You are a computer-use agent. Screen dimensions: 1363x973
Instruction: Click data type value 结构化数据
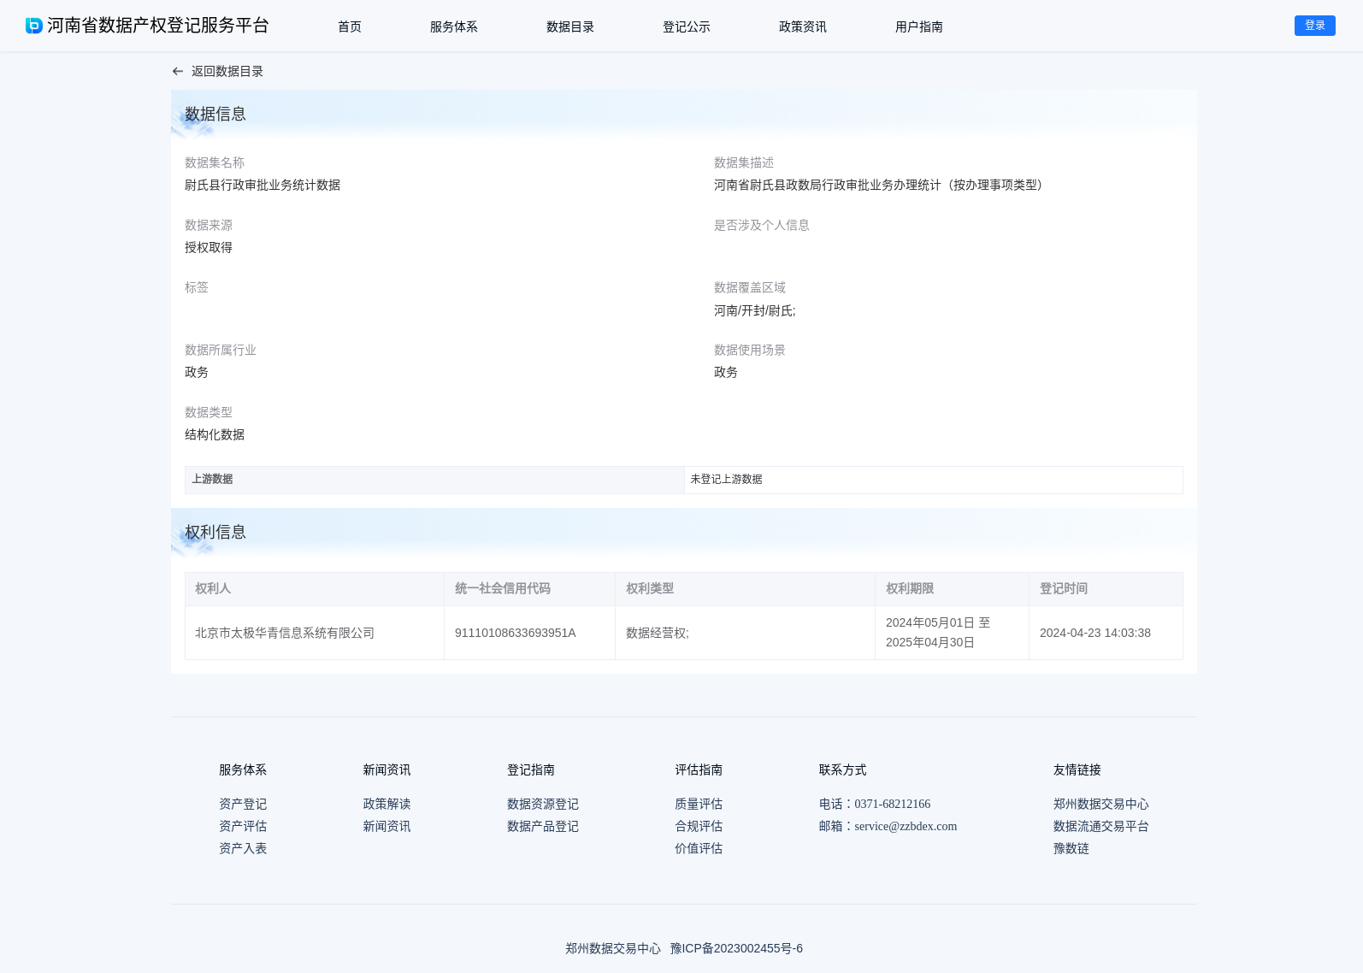coord(215,434)
